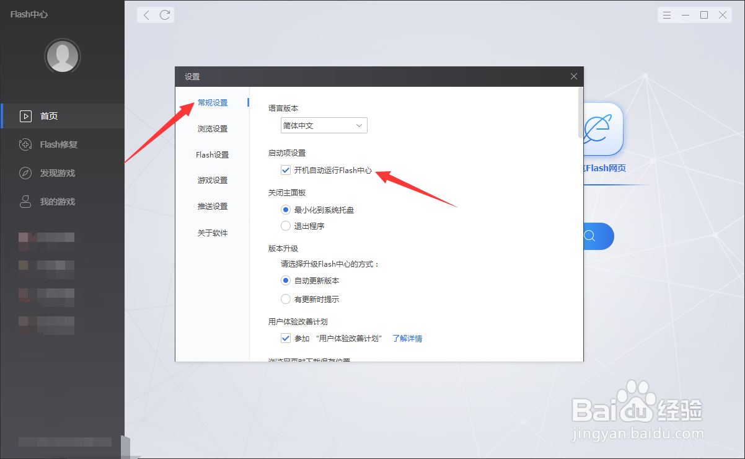745x459 pixels.
Task: Open the 常规设置 tab
Action: [213, 102]
